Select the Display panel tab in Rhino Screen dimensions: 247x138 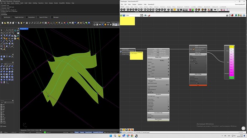pos(108,22)
